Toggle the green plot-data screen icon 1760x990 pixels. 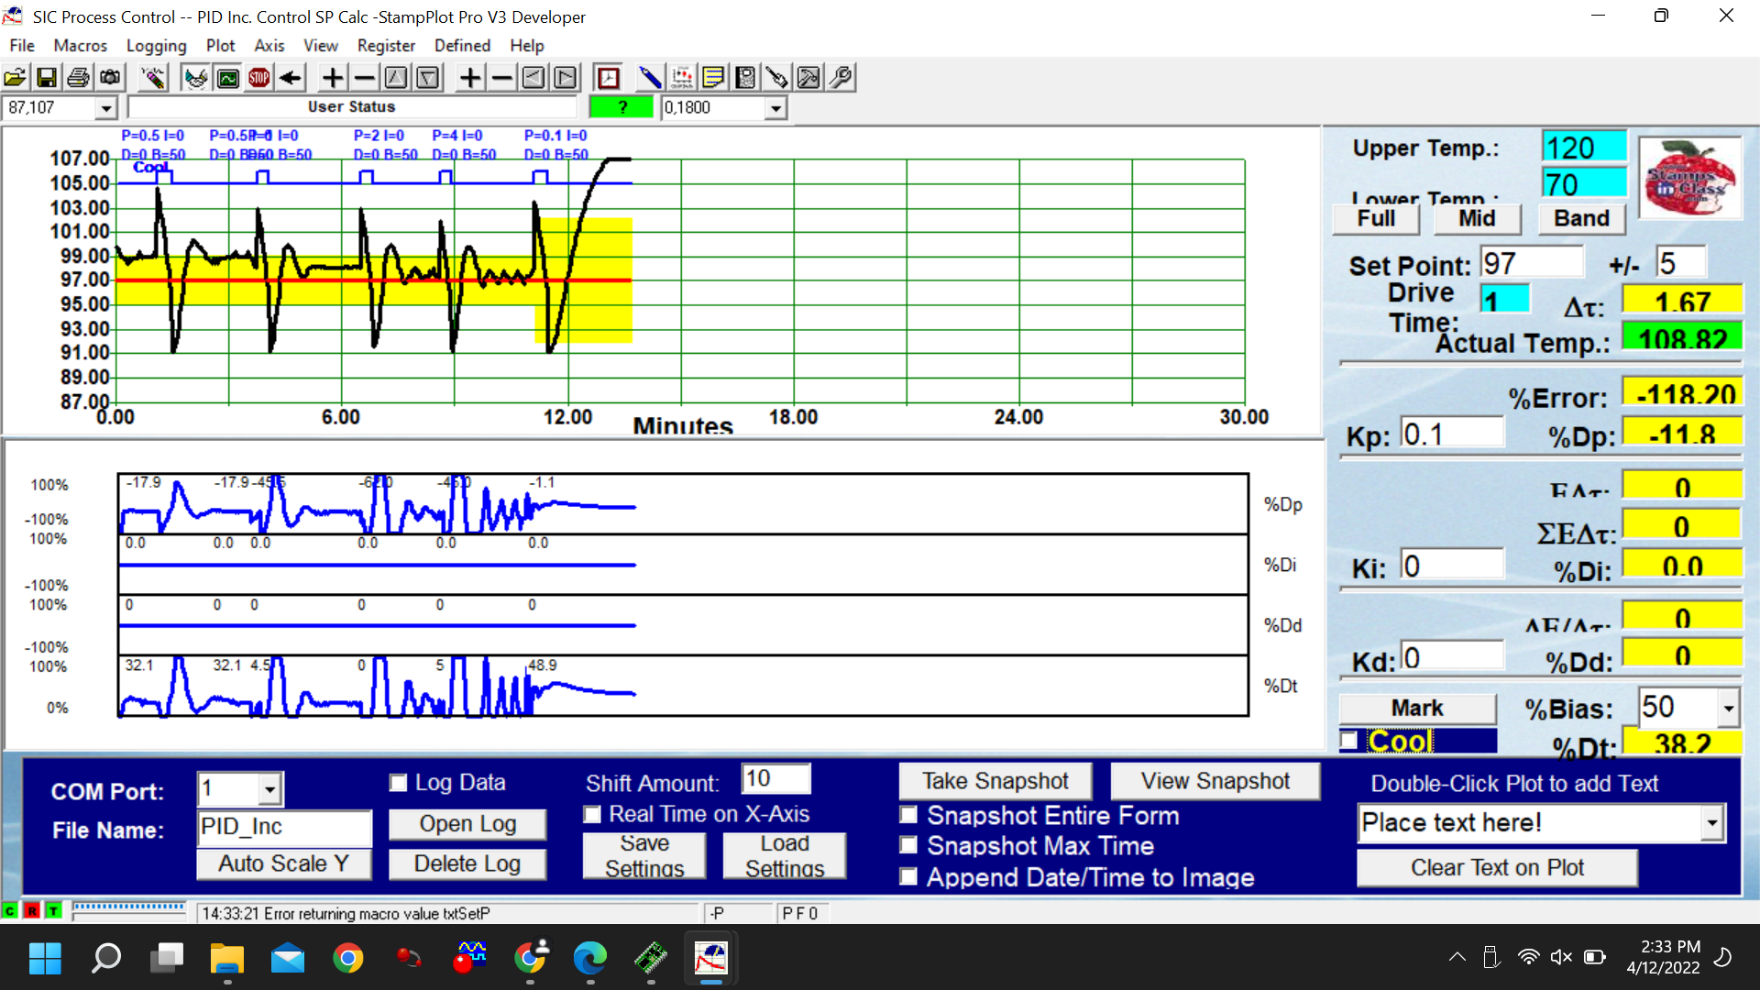pyautogui.click(x=227, y=78)
